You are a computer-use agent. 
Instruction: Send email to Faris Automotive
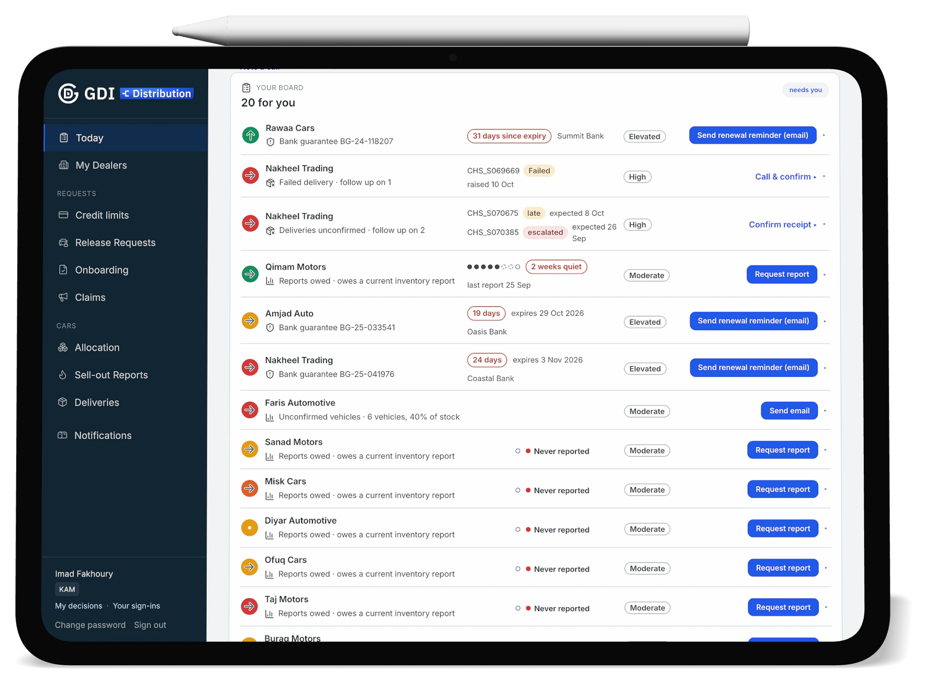pos(789,410)
